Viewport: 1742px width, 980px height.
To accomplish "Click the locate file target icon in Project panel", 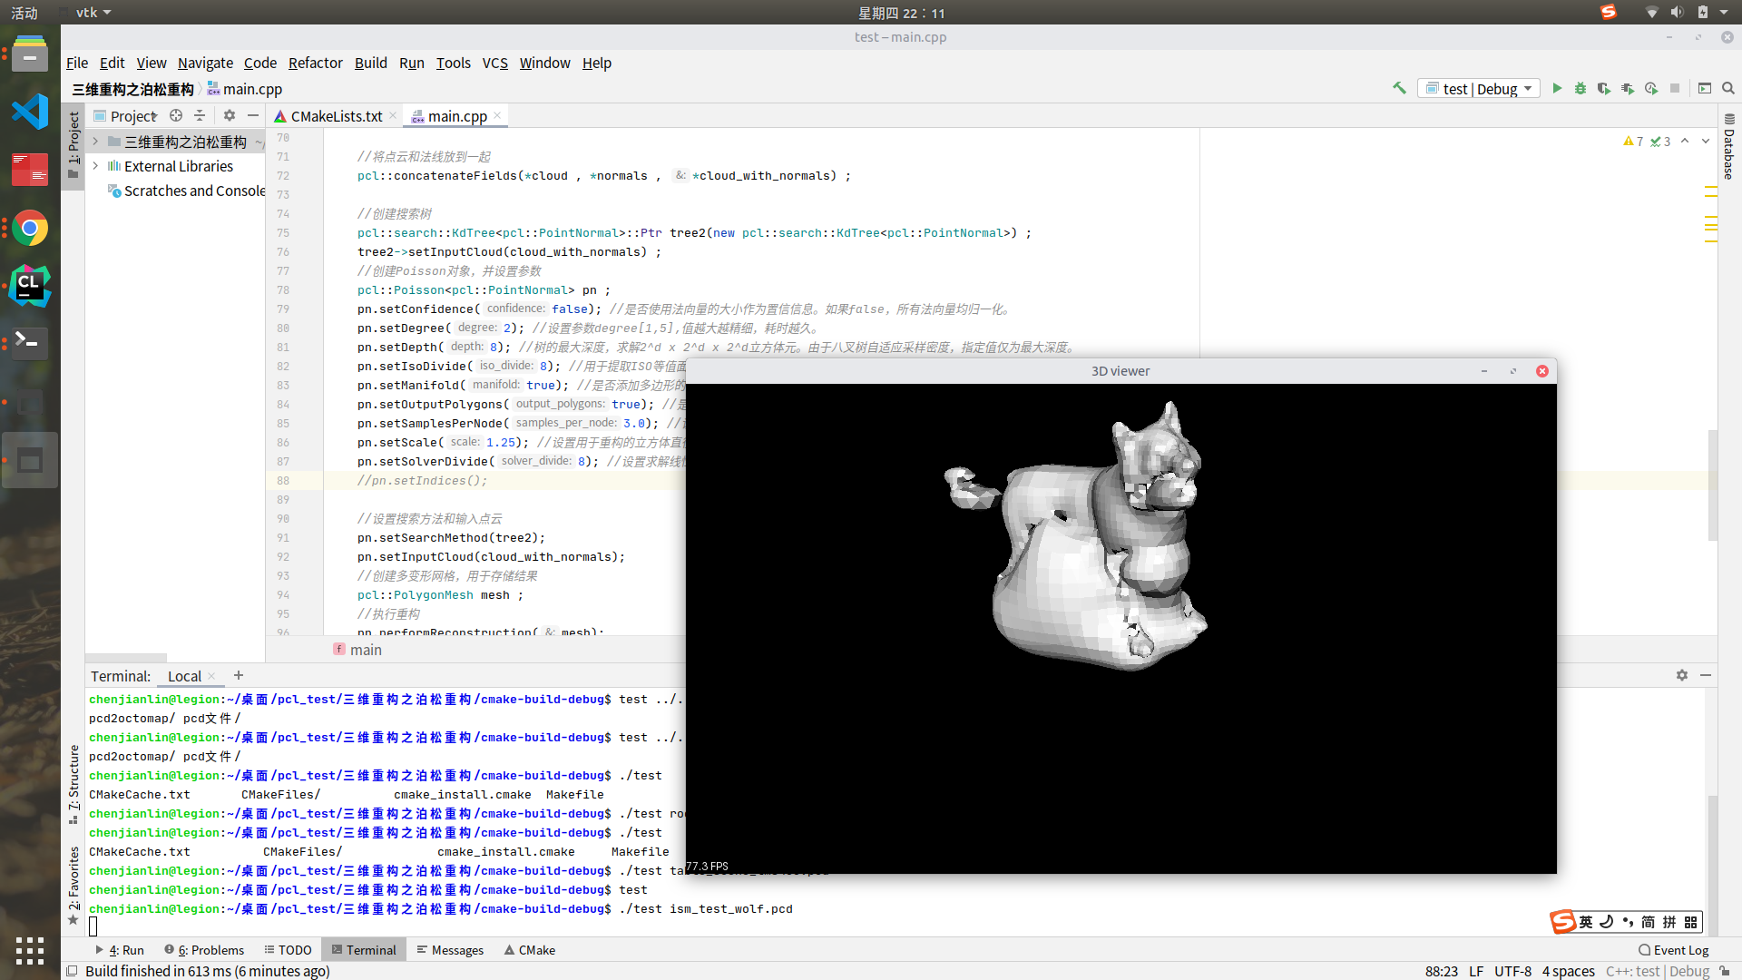I will click(x=176, y=115).
